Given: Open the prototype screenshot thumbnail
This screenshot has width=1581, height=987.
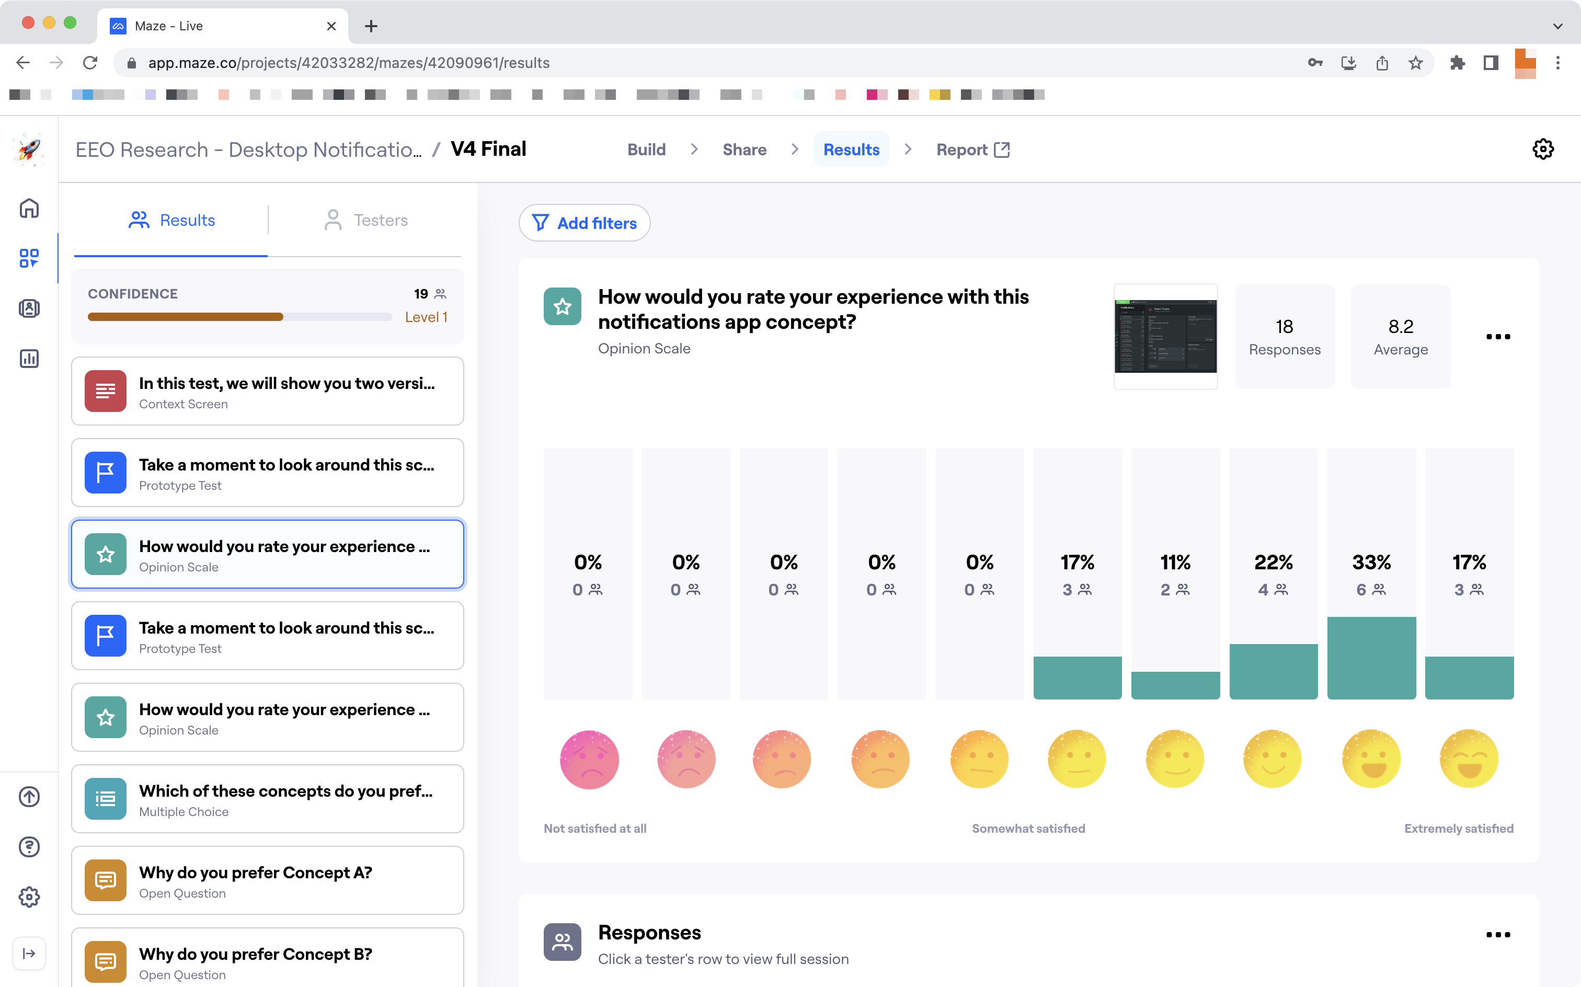Looking at the screenshot, I should pyautogui.click(x=1165, y=337).
